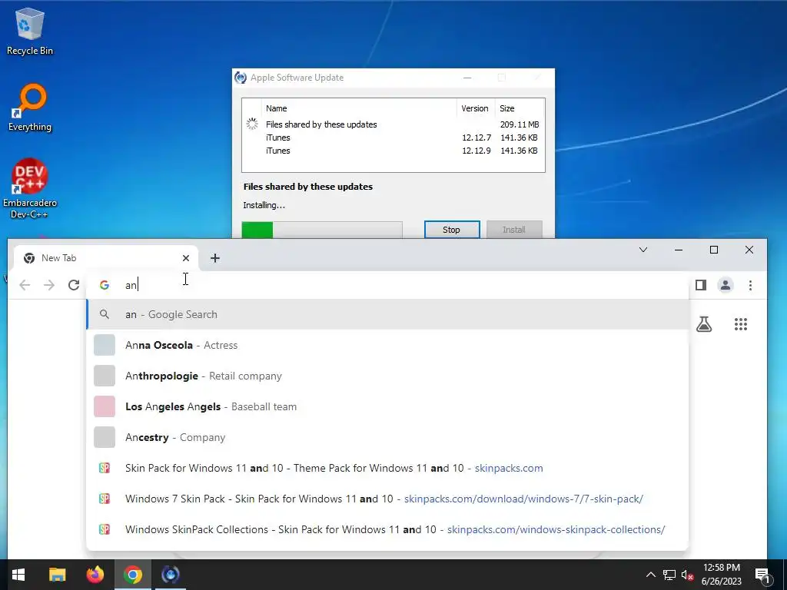Click the muted volume tray icon
Viewport: 787px width, 590px height.
[687, 575]
